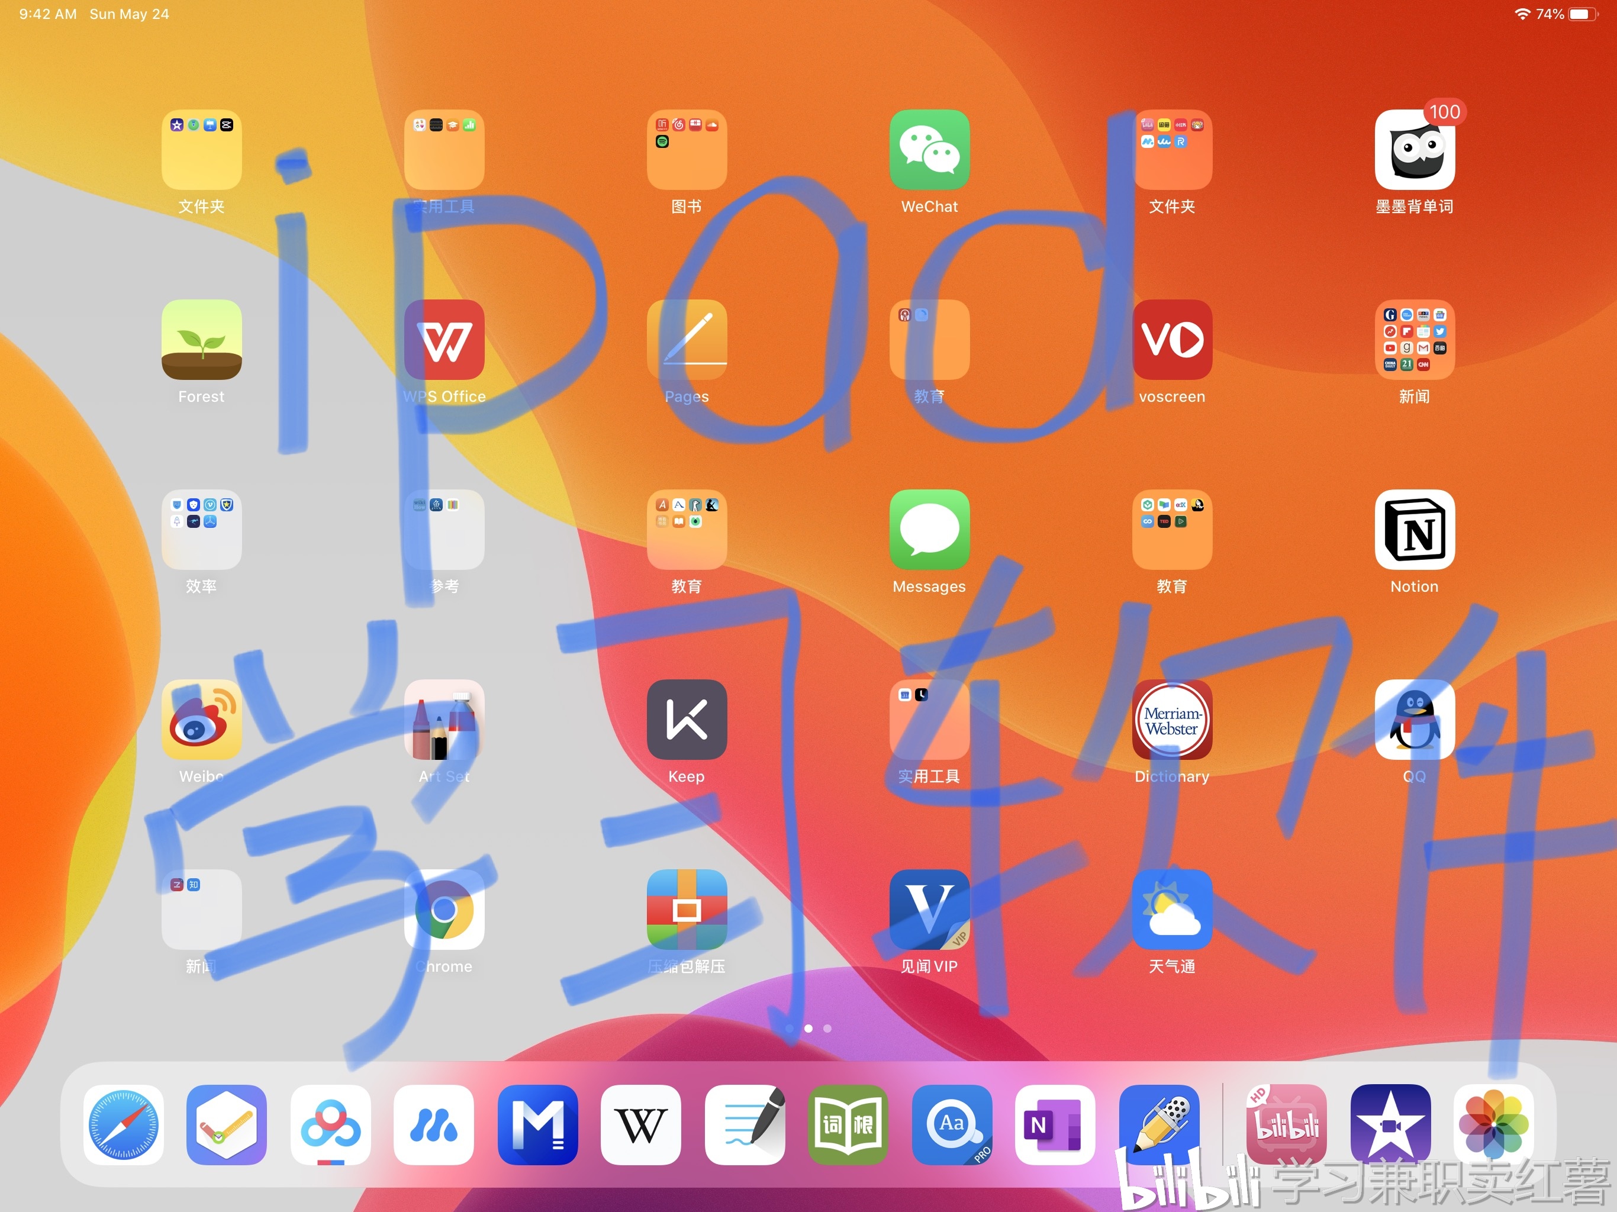Open Art Set drawing app
Image resolution: width=1617 pixels, height=1212 pixels.
coord(444,720)
